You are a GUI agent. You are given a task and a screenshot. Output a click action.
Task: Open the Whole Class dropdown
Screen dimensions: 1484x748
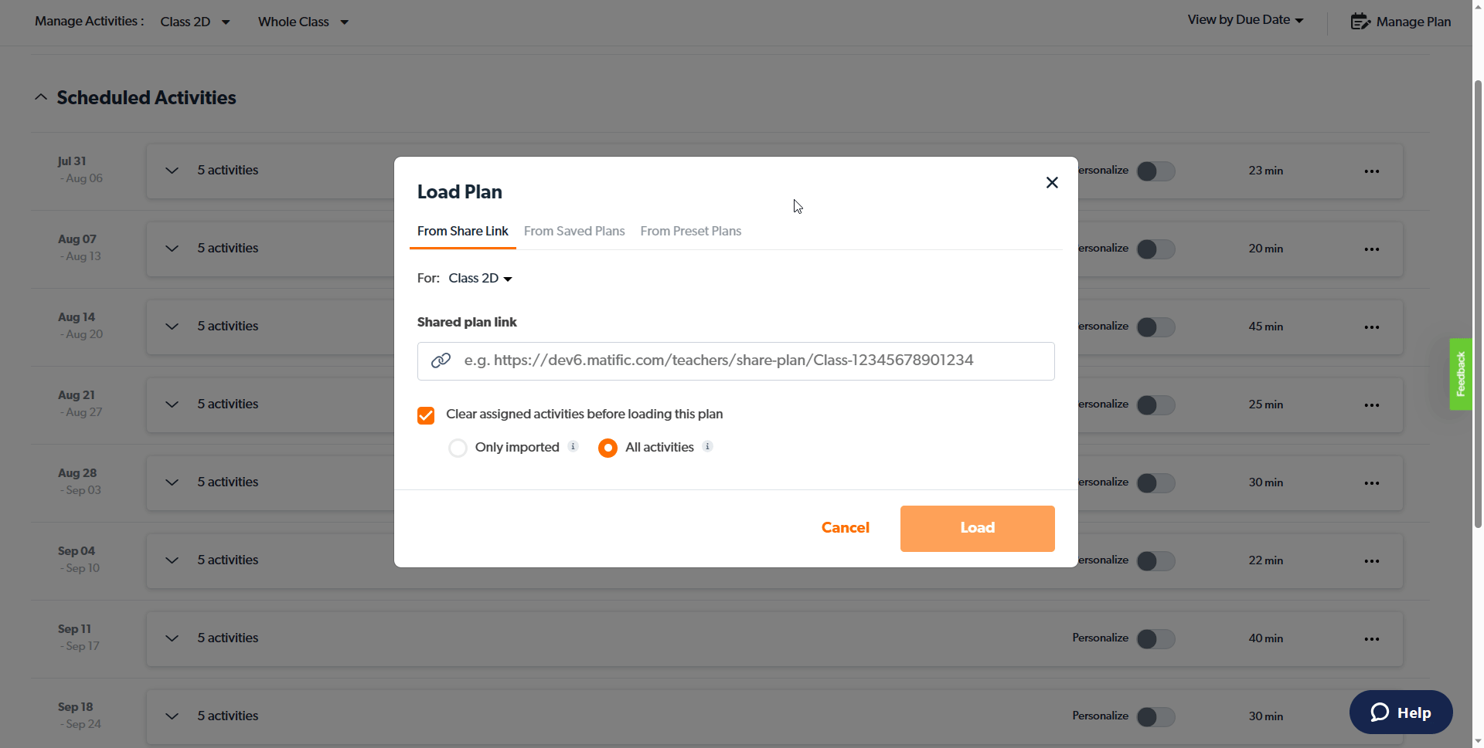302,22
